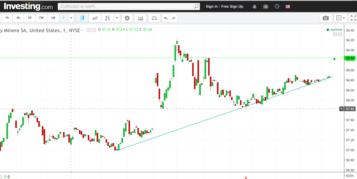
Task: Toggle fullscreen chart mode
Action: click(x=353, y=18)
